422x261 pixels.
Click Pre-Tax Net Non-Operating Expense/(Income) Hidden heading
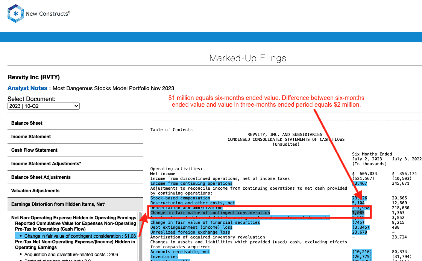coord(75,244)
